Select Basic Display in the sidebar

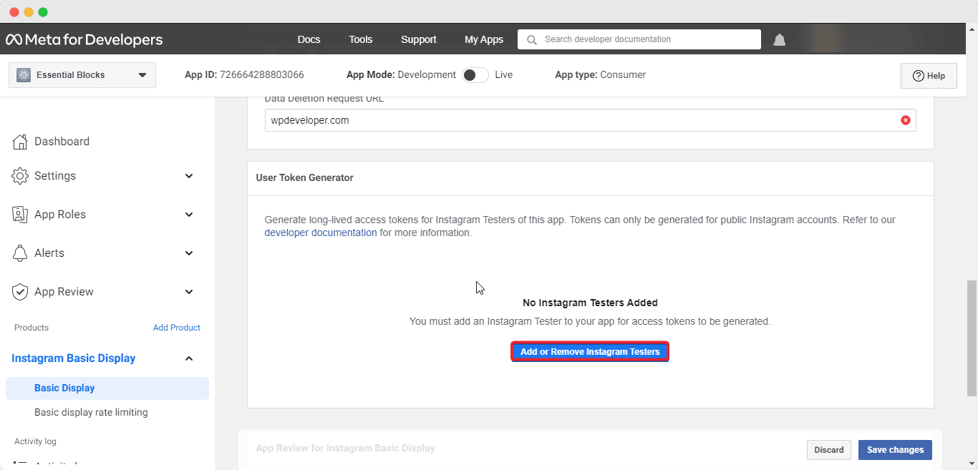tap(107, 388)
